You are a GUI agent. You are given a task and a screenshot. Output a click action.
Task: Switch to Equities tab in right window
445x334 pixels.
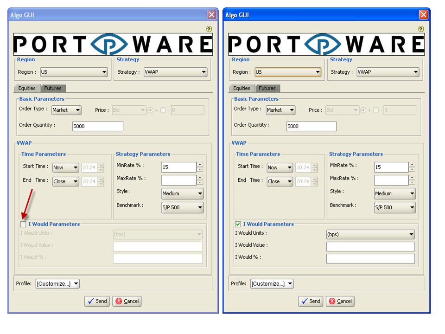tap(242, 88)
